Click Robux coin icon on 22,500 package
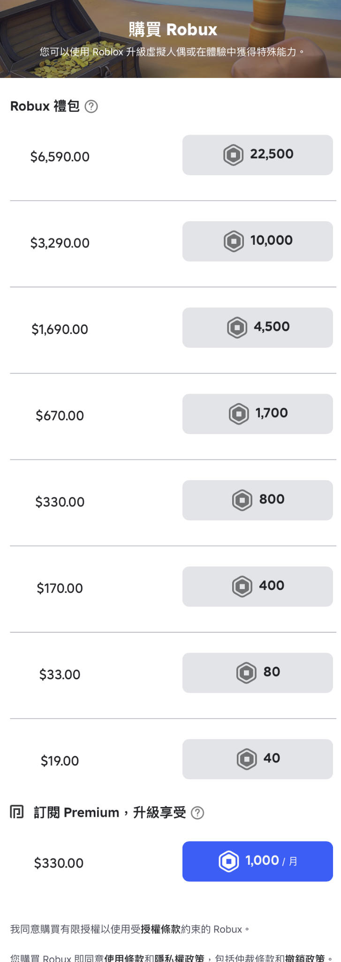341x962 pixels. pos(233,155)
